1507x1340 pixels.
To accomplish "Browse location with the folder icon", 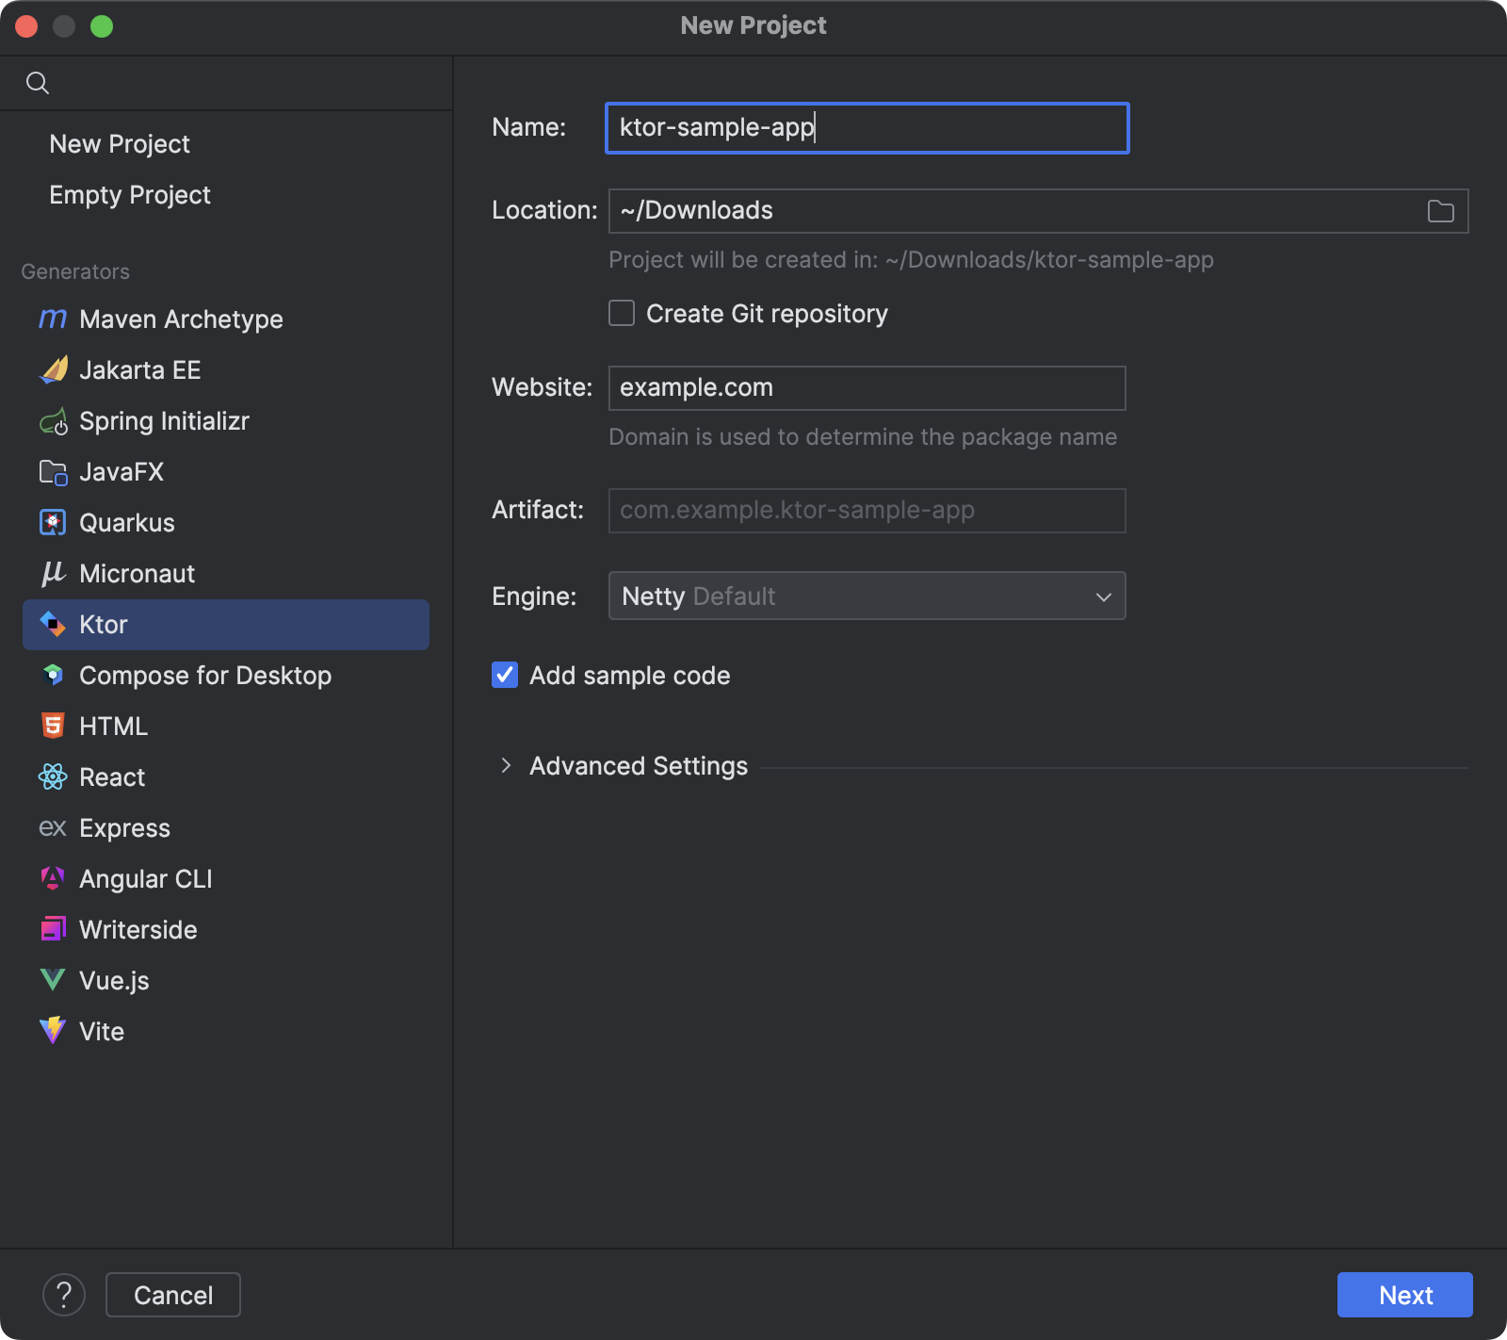I will 1441,211.
